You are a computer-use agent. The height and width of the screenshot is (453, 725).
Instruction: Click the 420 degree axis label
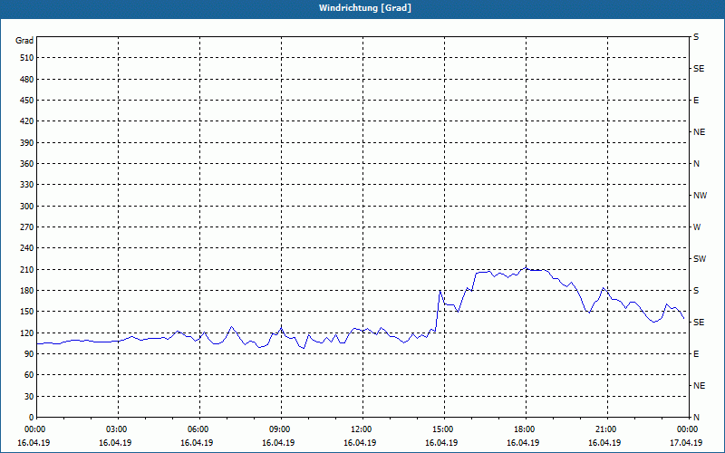click(27, 121)
